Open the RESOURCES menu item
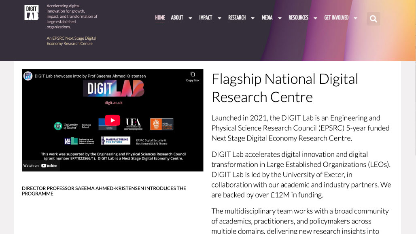The height and width of the screenshot is (234, 416). (299, 18)
